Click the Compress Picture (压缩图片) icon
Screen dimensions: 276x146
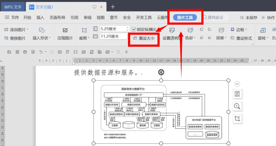(65, 30)
